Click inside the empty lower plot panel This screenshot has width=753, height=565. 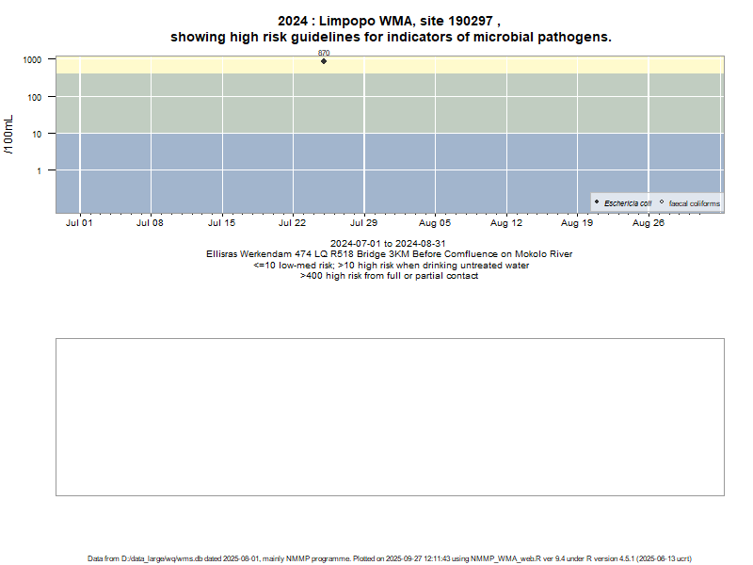(x=390, y=416)
